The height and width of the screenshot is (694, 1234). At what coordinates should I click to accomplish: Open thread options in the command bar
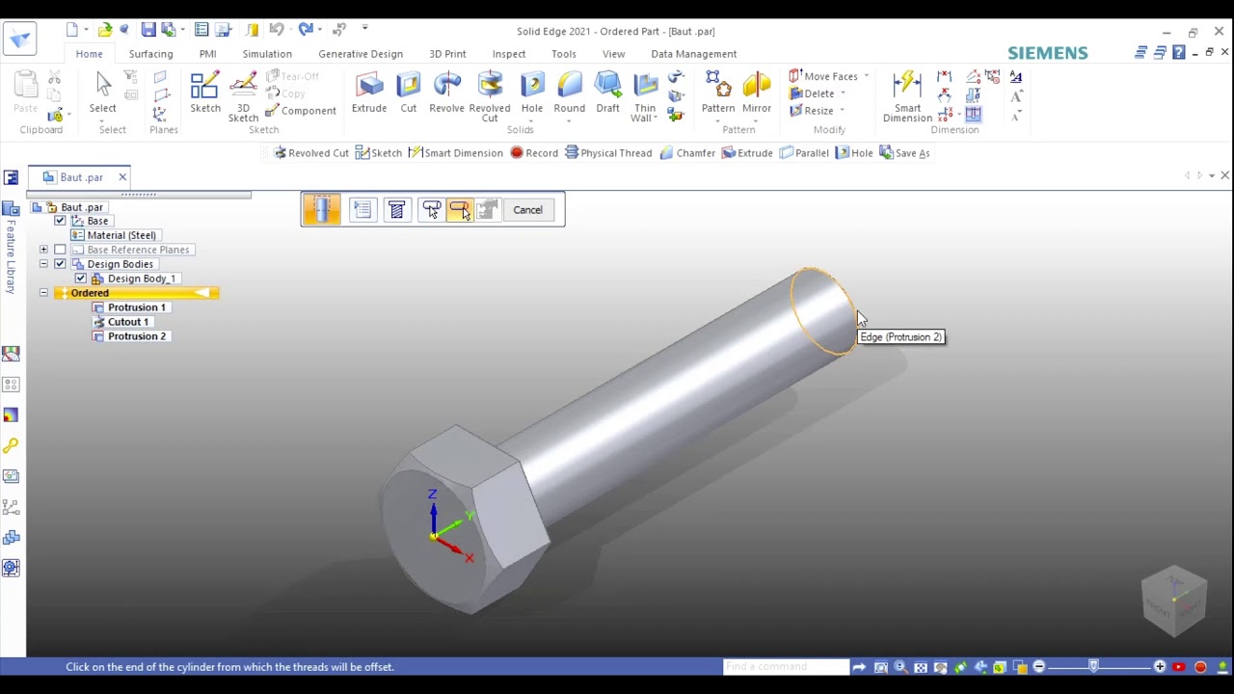pos(362,209)
